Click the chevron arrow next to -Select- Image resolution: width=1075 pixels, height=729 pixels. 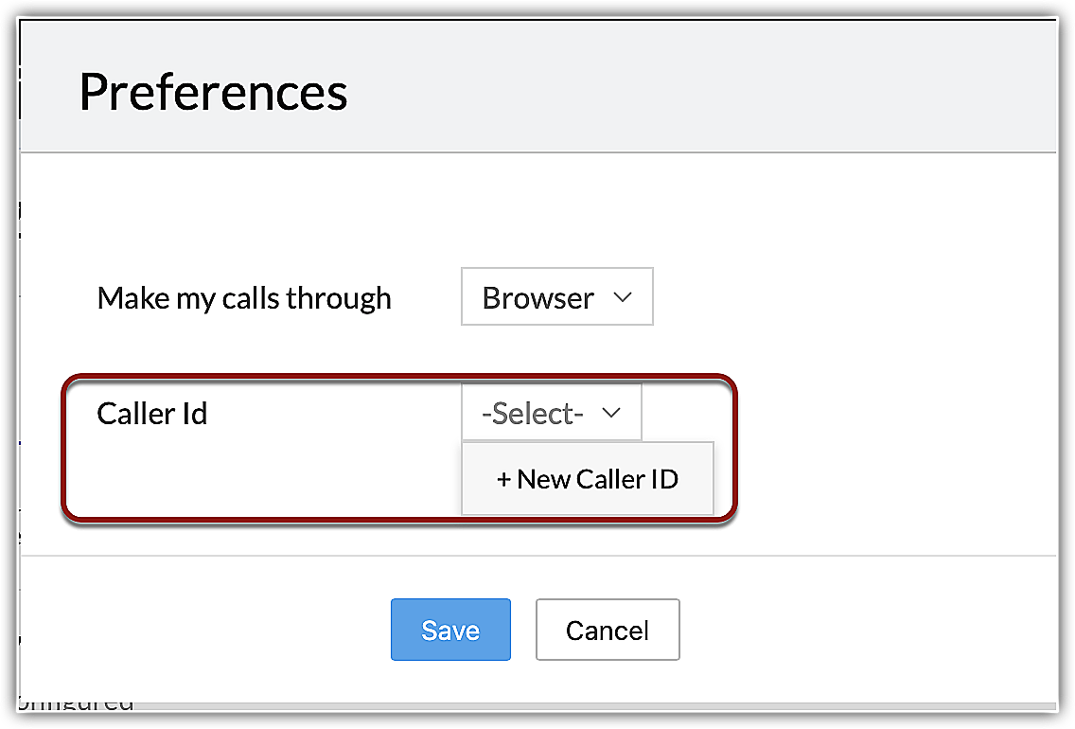click(x=611, y=413)
